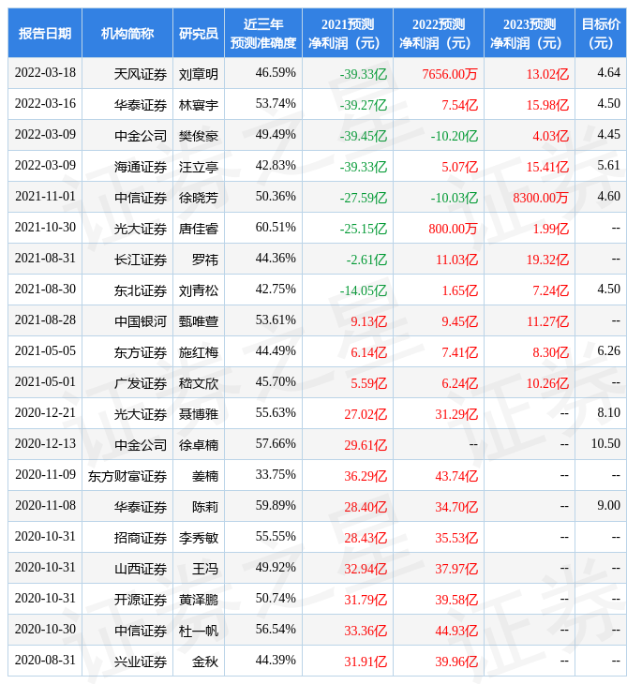Select the date 2022-03-16
This screenshot has width=627, height=684.
click(45, 104)
